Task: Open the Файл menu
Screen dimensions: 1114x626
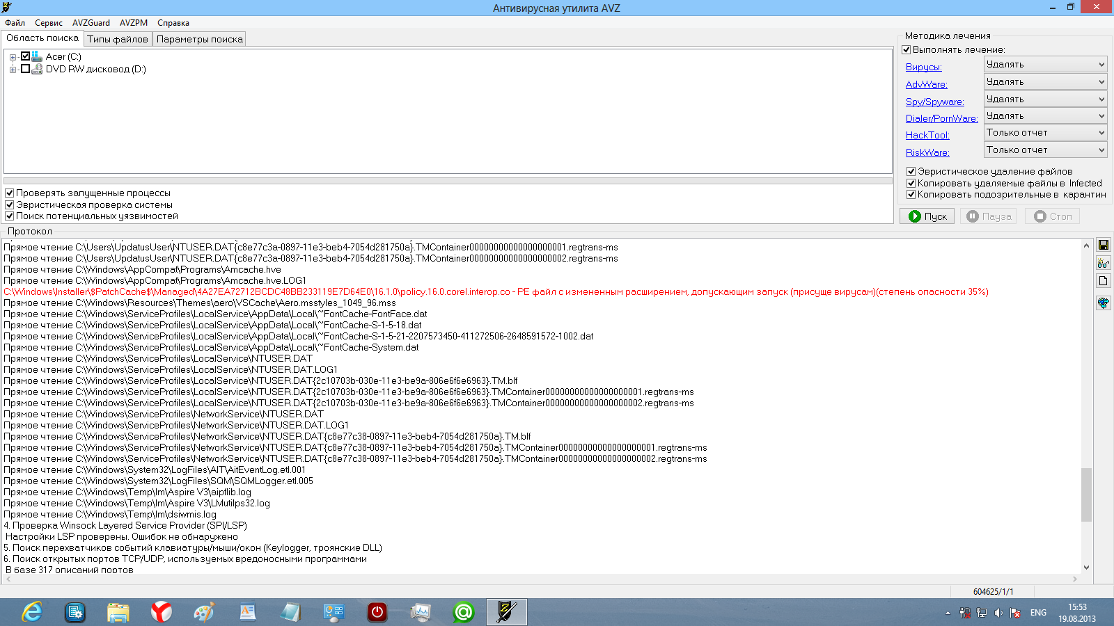Action: (x=15, y=23)
